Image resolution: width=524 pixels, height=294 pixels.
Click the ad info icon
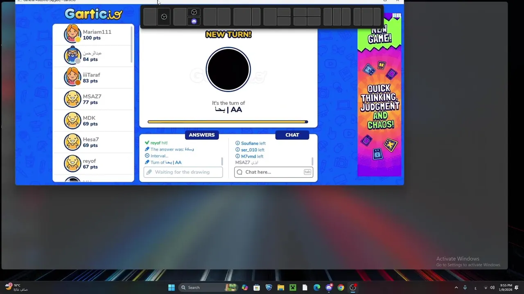pos(395,16)
